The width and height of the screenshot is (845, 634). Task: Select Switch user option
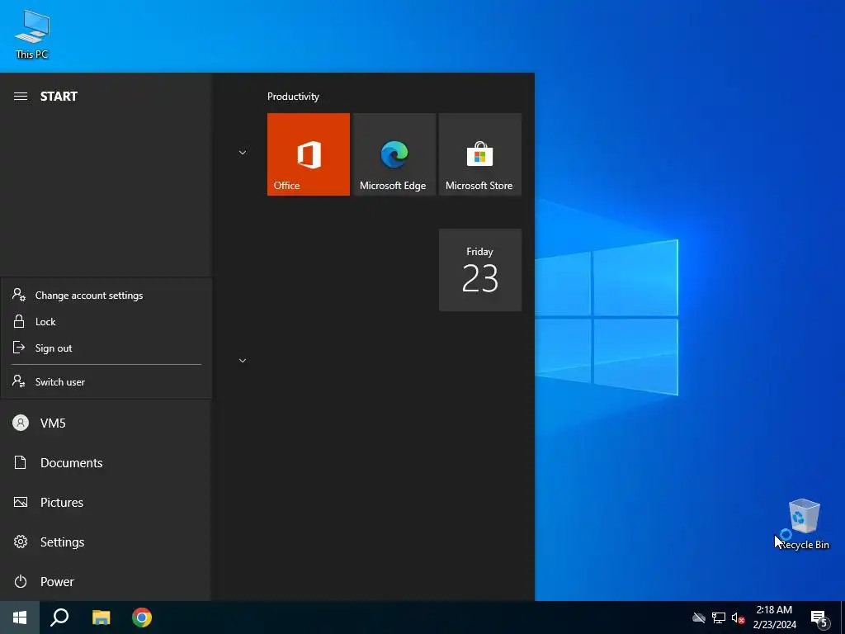pyautogui.click(x=106, y=381)
